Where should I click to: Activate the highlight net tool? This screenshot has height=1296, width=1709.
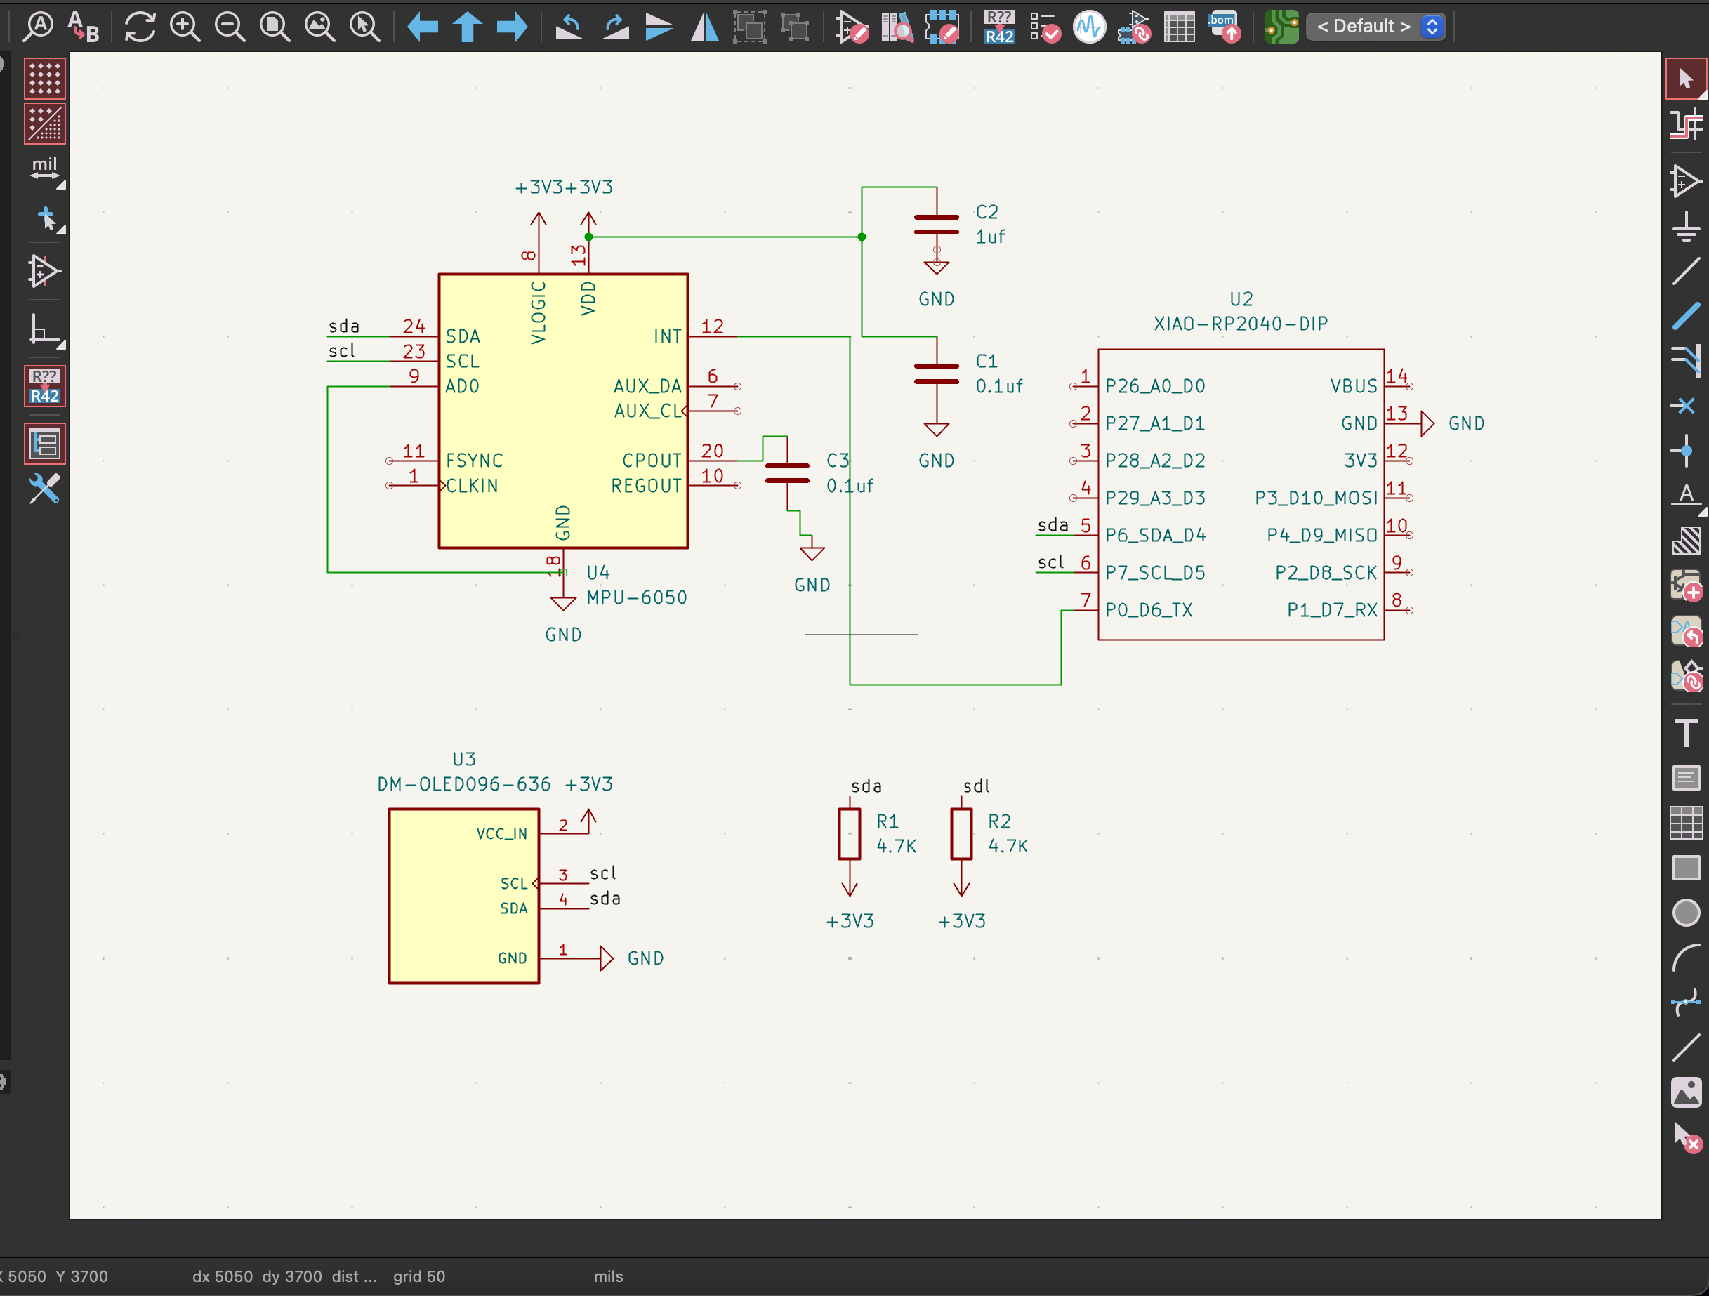coord(1686,124)
